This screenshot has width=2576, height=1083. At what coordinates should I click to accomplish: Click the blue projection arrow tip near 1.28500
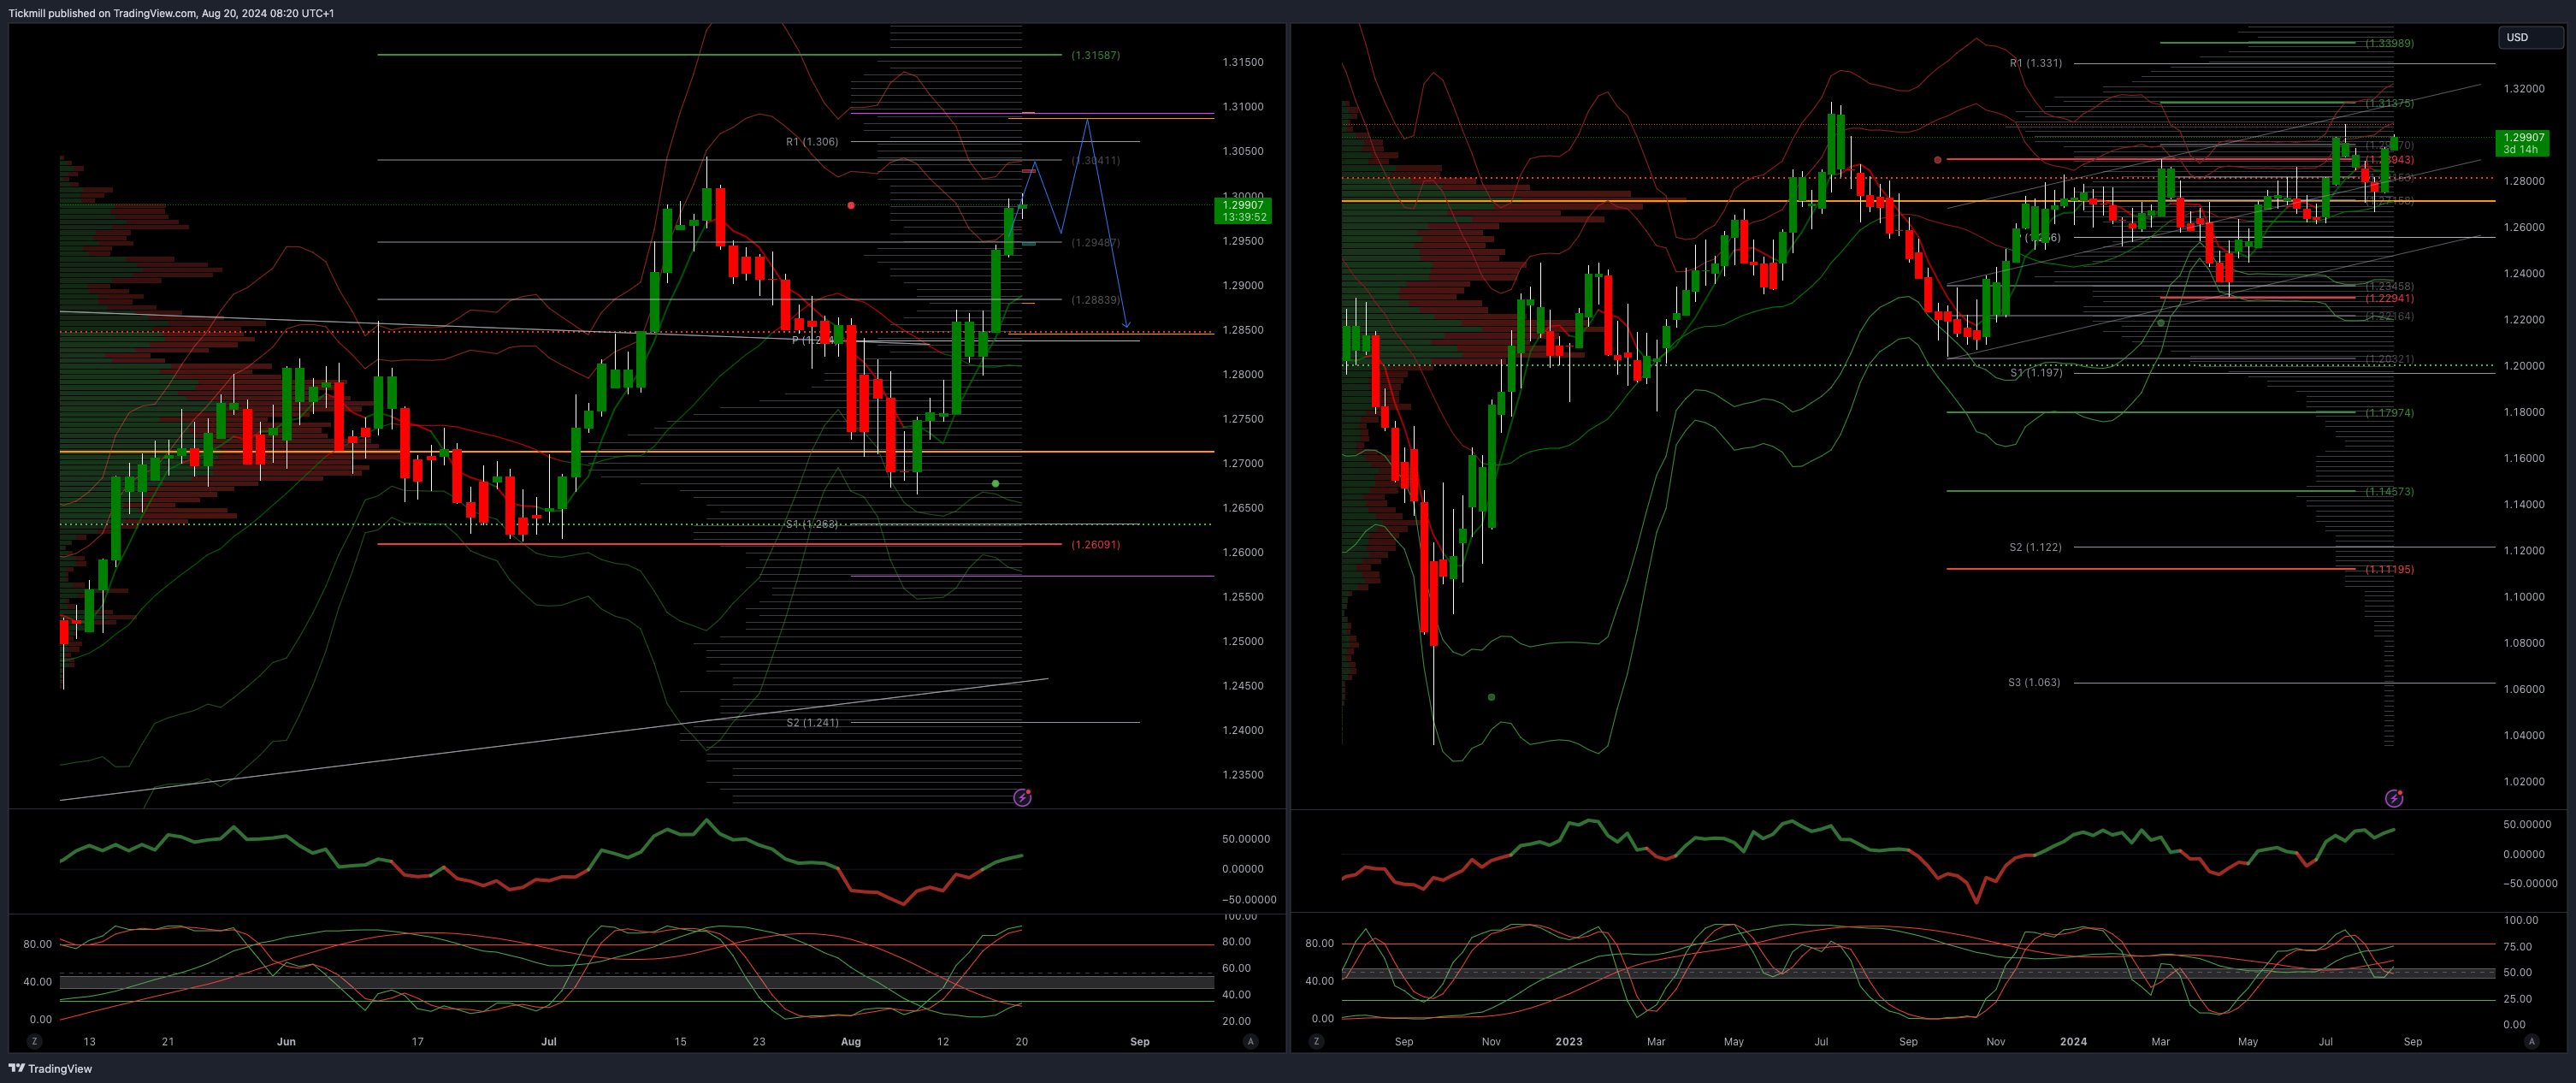pyautogui.click(x=1126, y=324)
